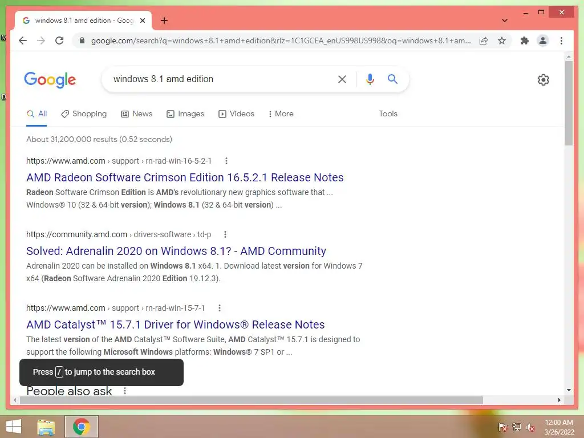Open Action Center flag in system tray
Viewport: 584px width, 438px height.
click(502, 427)
